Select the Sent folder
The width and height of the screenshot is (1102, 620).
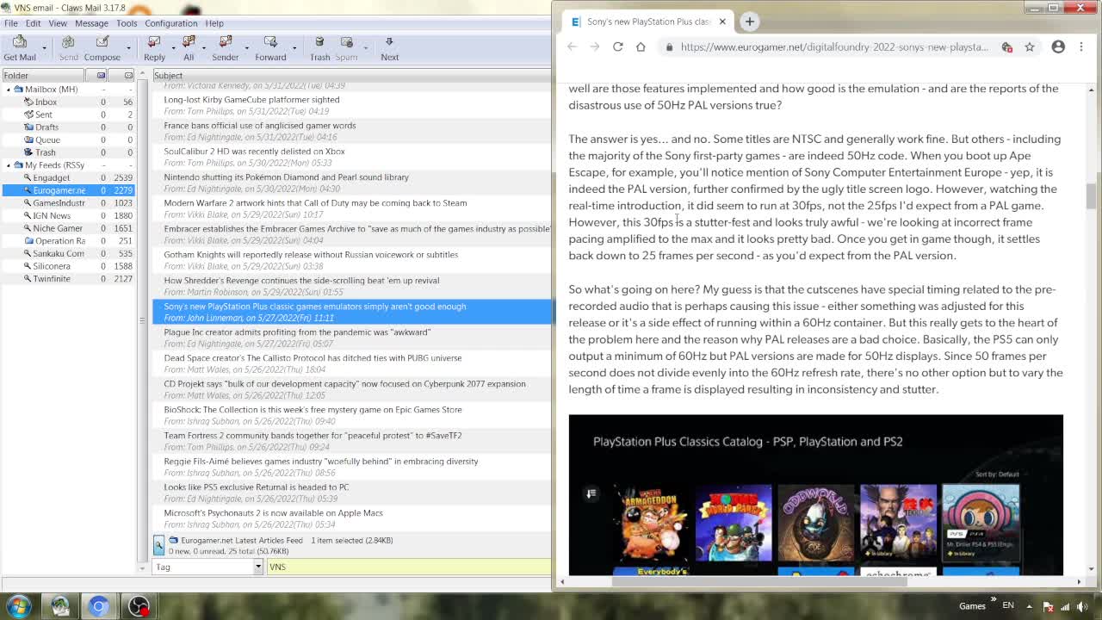pyautogui.click(x=43, y=115)
